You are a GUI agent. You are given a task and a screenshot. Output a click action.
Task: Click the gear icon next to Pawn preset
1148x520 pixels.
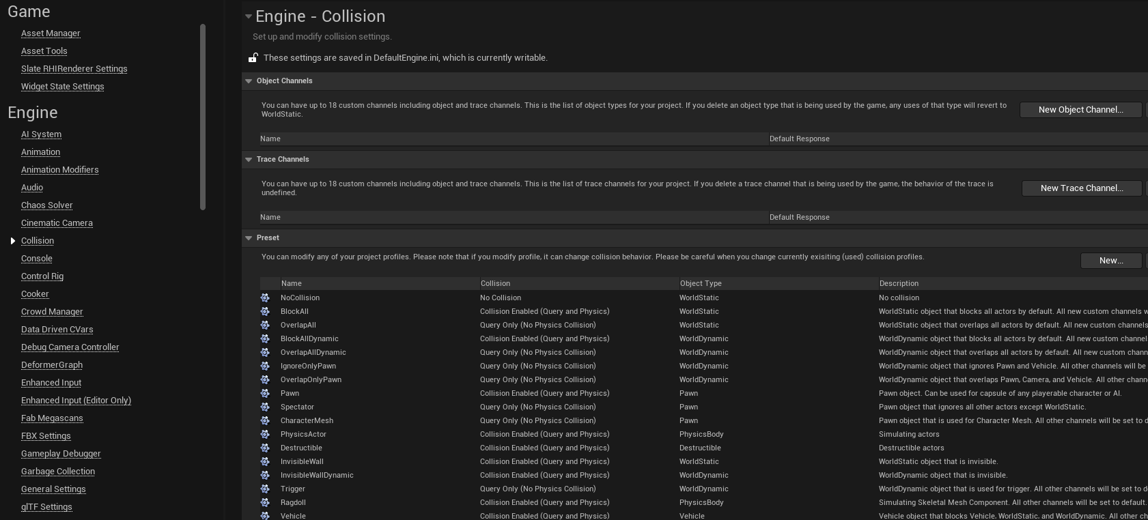click(x=265, y=393)
